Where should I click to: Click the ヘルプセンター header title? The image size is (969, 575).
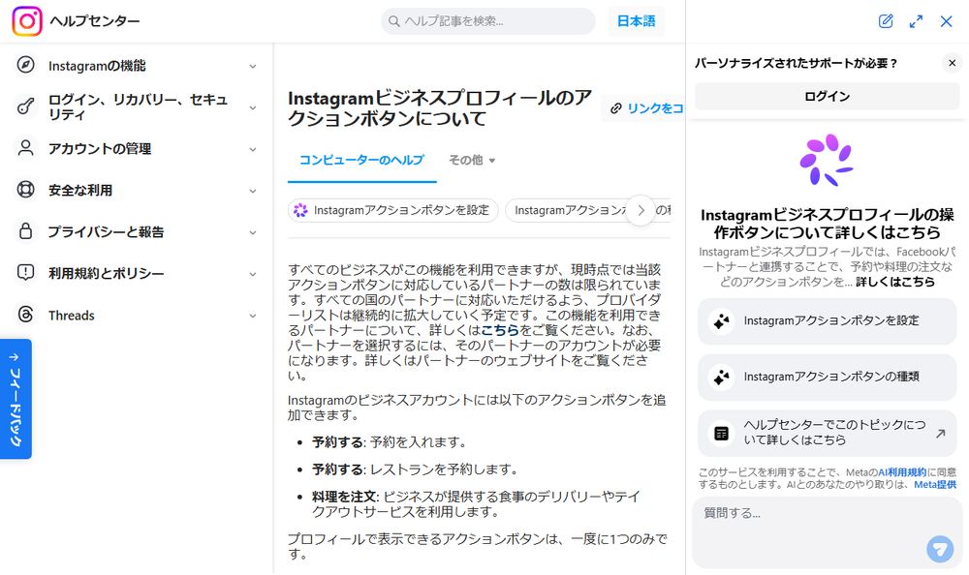[x=95, y=21]
